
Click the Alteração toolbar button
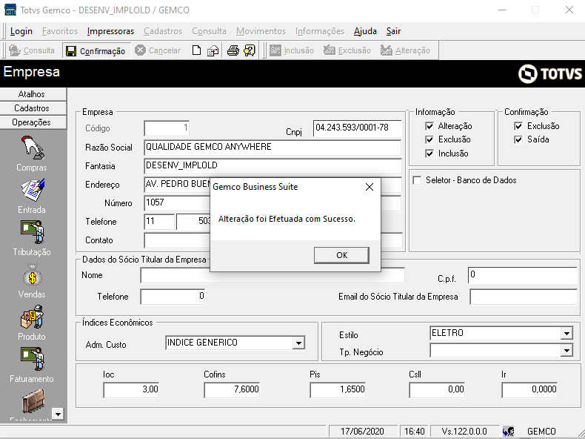(x=406, y=50)
